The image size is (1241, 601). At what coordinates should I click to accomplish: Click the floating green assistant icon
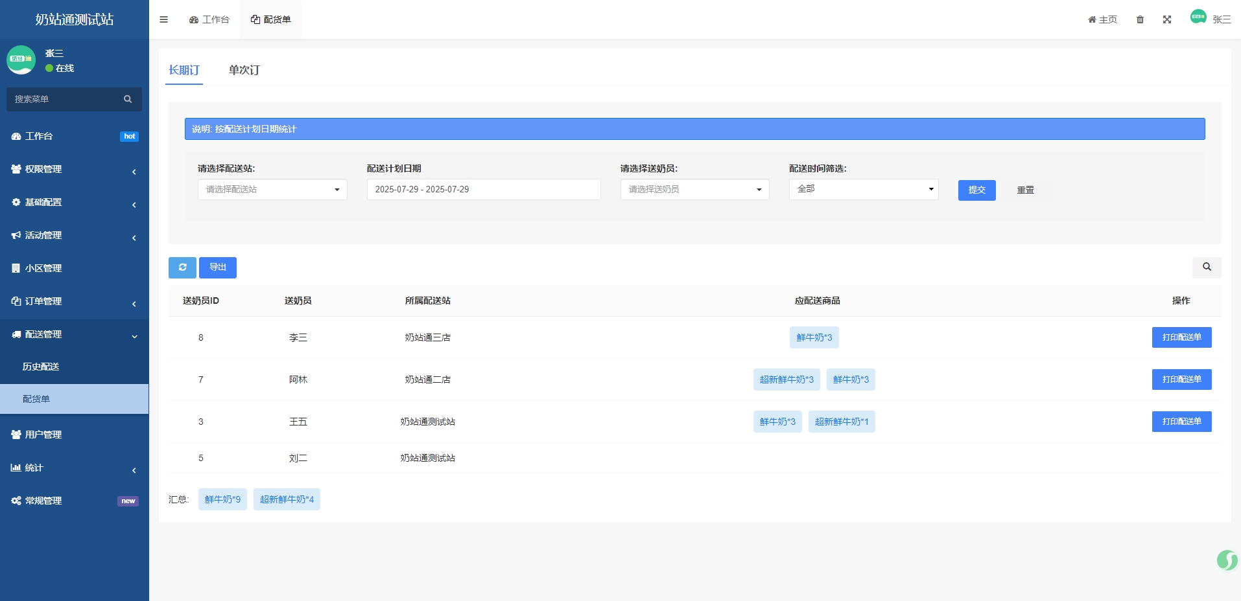point(1227,560)
